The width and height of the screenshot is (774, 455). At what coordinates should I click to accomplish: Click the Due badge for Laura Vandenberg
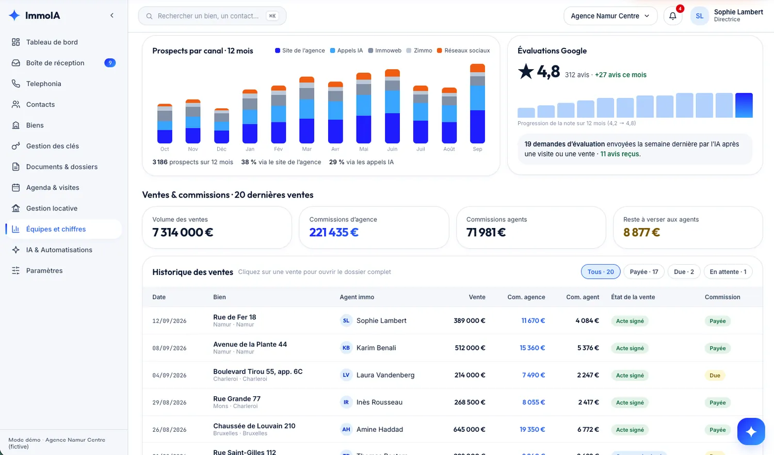click(715, 376)
